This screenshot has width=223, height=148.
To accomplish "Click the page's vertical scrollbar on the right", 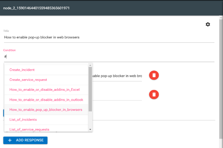I will click(220, 77).
